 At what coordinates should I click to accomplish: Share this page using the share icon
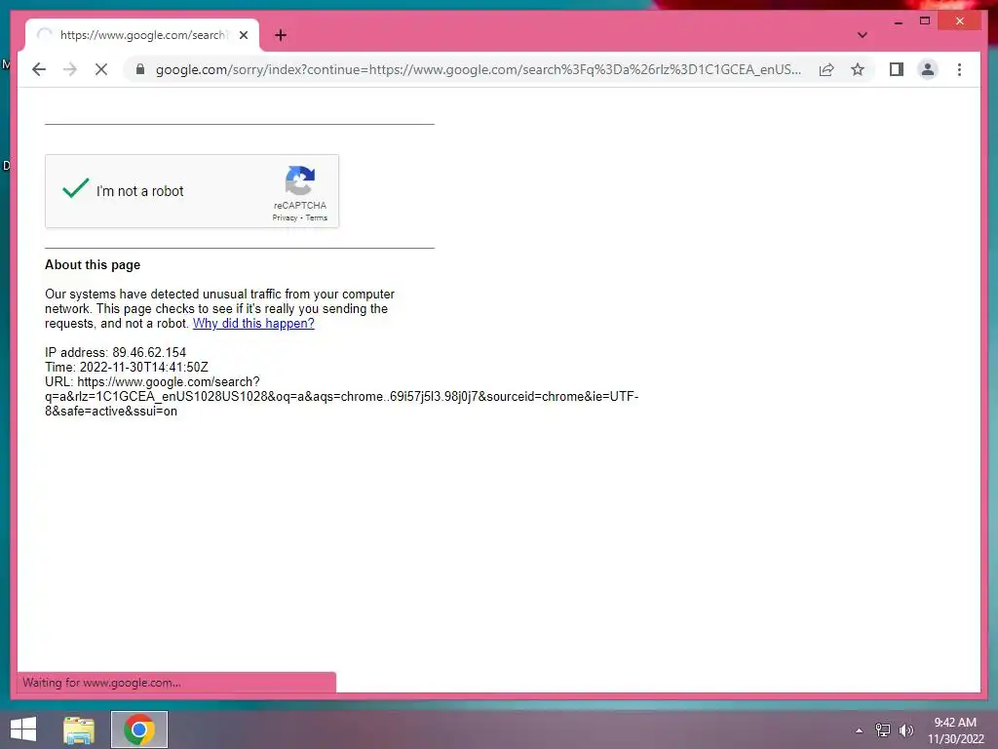[x=826, y=69]
